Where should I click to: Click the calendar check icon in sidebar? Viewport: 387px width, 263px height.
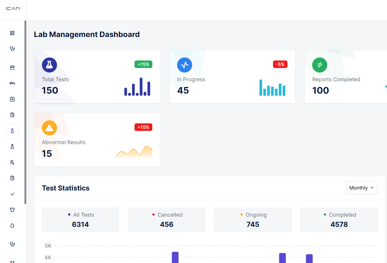(x=12, y=68)
